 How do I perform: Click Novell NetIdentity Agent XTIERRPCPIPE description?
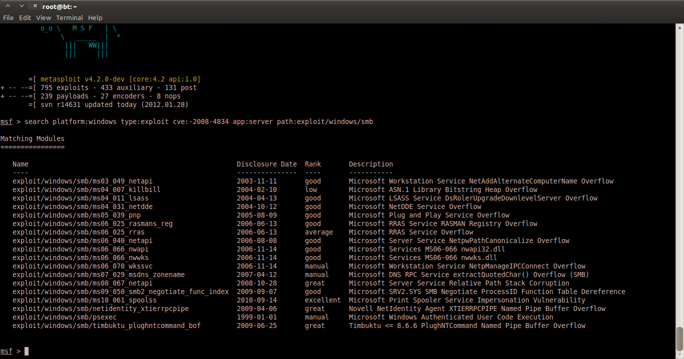[x=477, y=308]
